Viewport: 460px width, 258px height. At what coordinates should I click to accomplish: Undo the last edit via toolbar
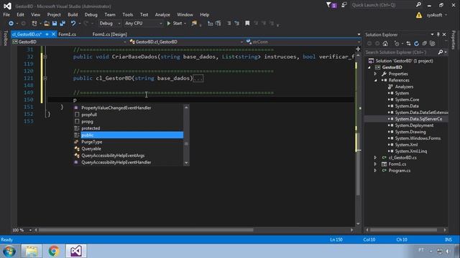pyautogui.click(x=73, y=24)
